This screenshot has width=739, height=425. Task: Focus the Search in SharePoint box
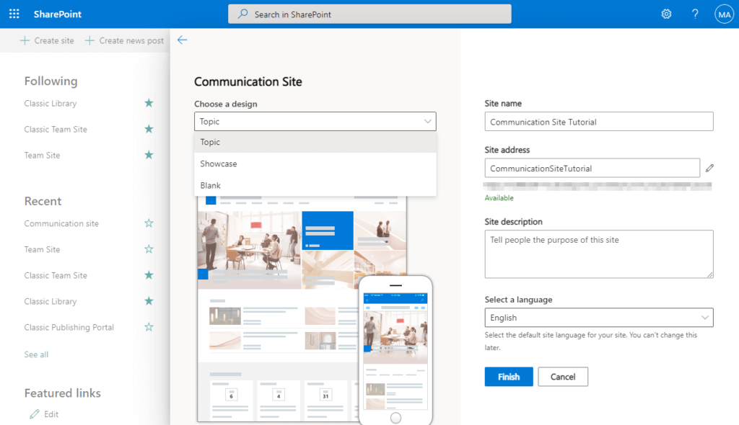pos(369,14)
